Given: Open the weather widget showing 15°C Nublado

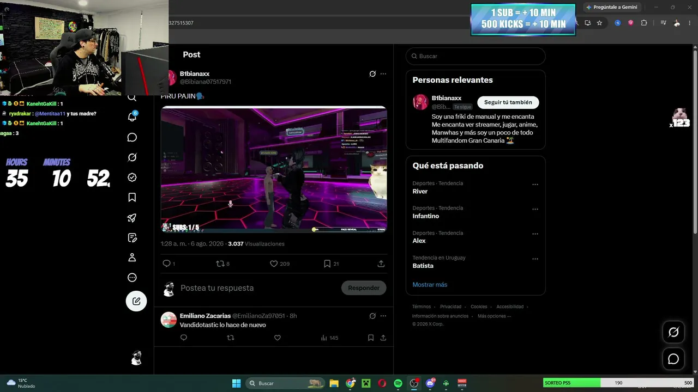Looking at the screenshot, I should pos(21,383).
